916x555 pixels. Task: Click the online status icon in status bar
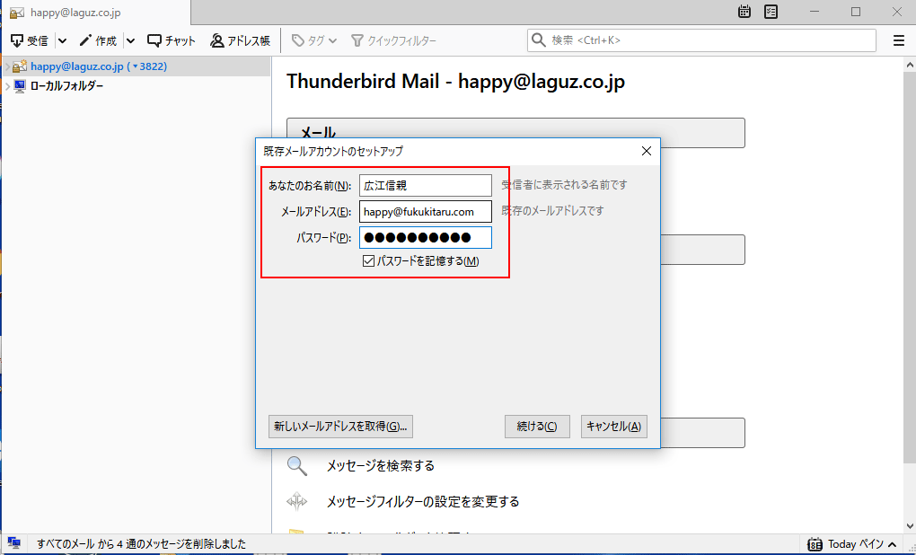pos(14,543)
